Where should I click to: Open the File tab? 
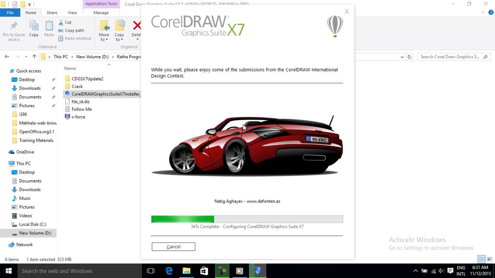(x=10, y=13)
